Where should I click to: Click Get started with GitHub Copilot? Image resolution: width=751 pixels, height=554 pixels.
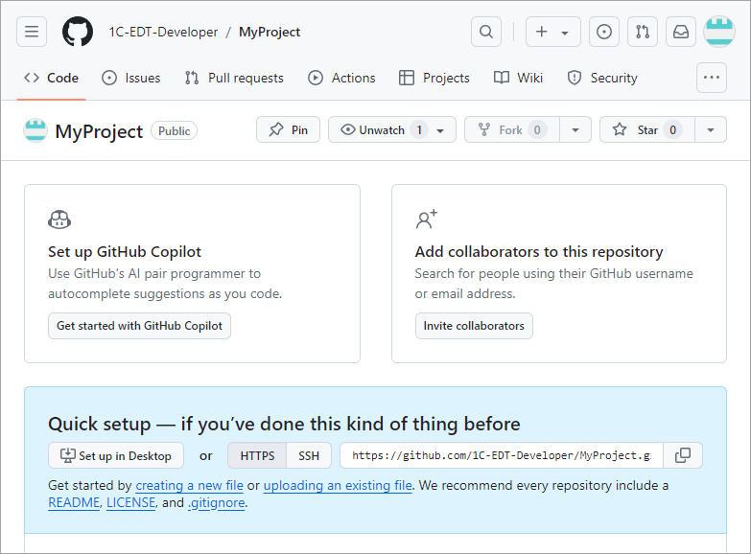coord(139,326)
